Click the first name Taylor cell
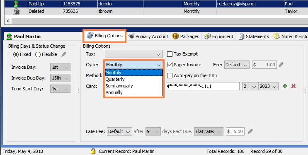This screenshot has width=308, height=155. (296, 11)
